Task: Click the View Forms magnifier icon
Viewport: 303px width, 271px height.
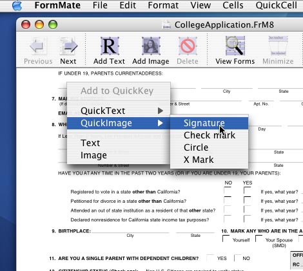Action: 235,46
